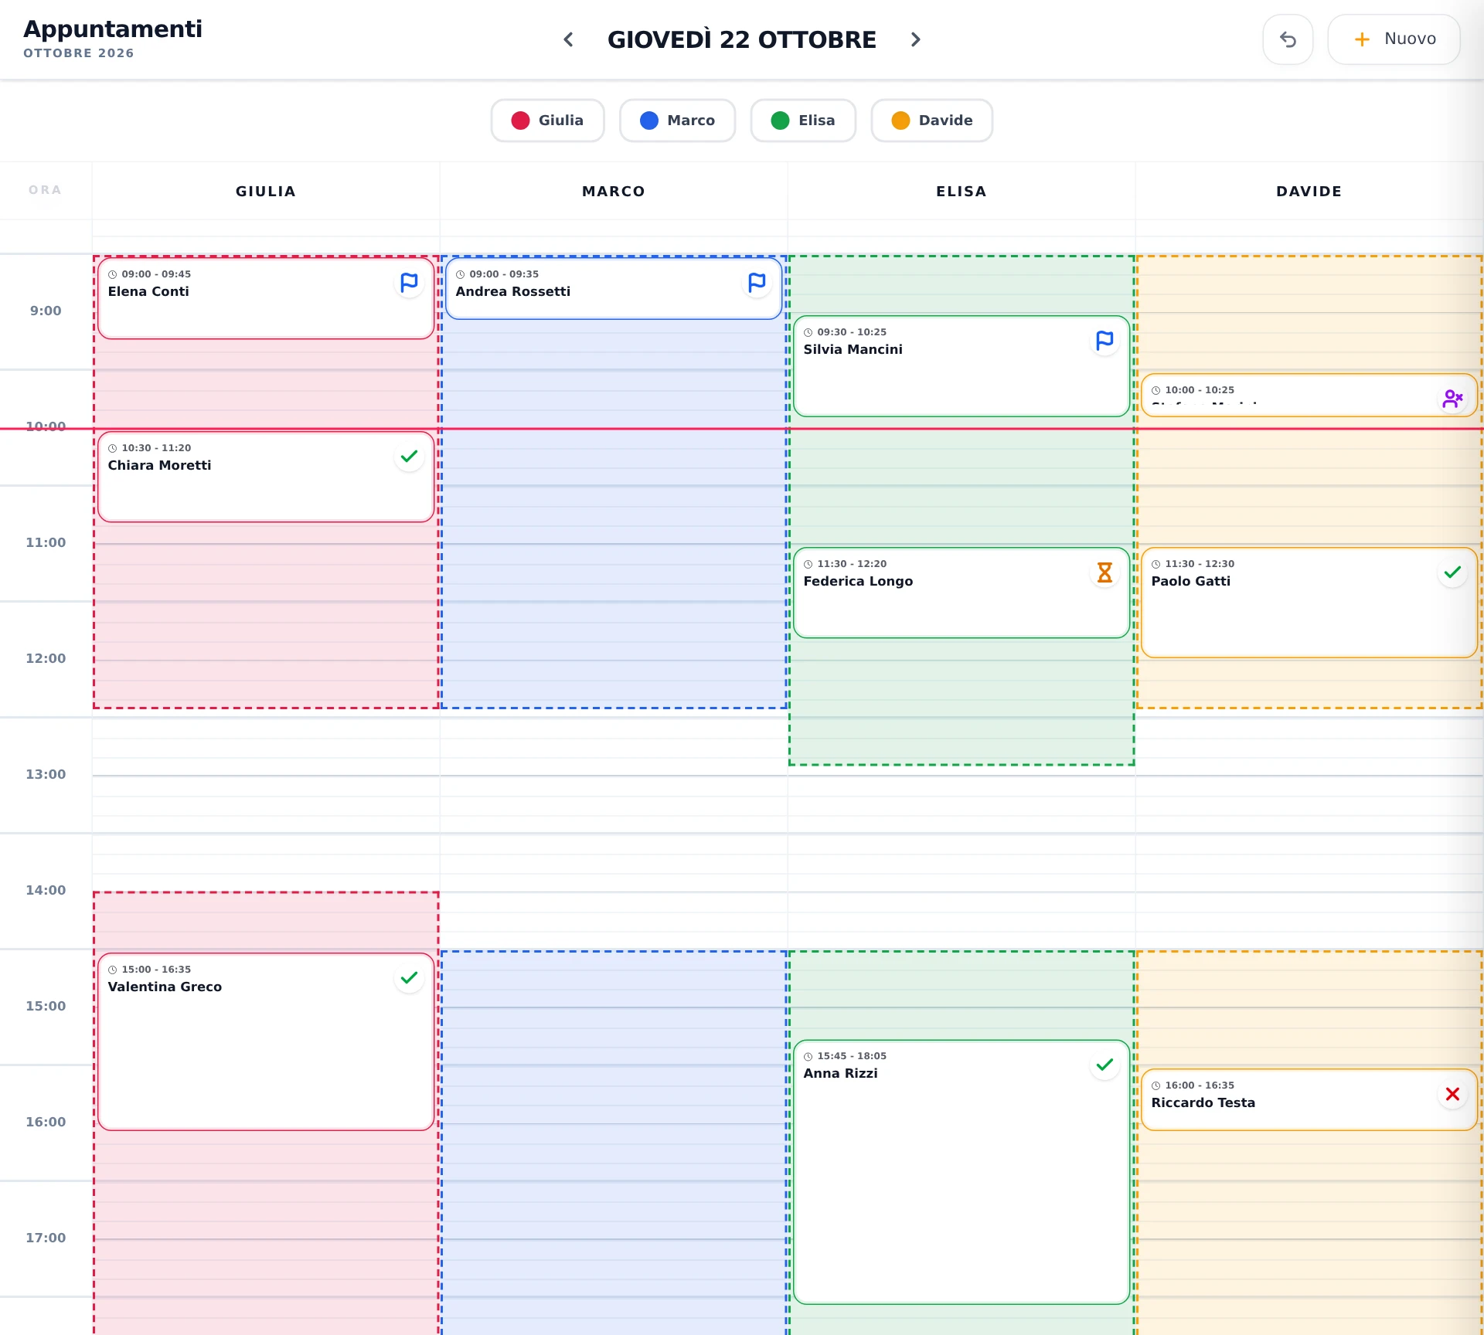The width and height of the screenshot is (1484, 1335).
Task: Open Silvia Mancini's appointment
Action: [962, 366]
